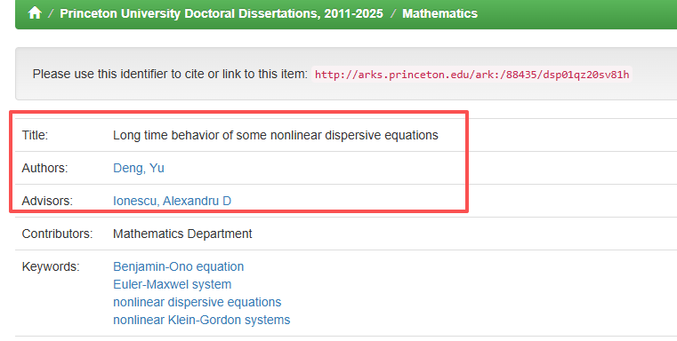
Task: Select nonlinear Klein-Gordon systems keyword
Action: point(202,320)
